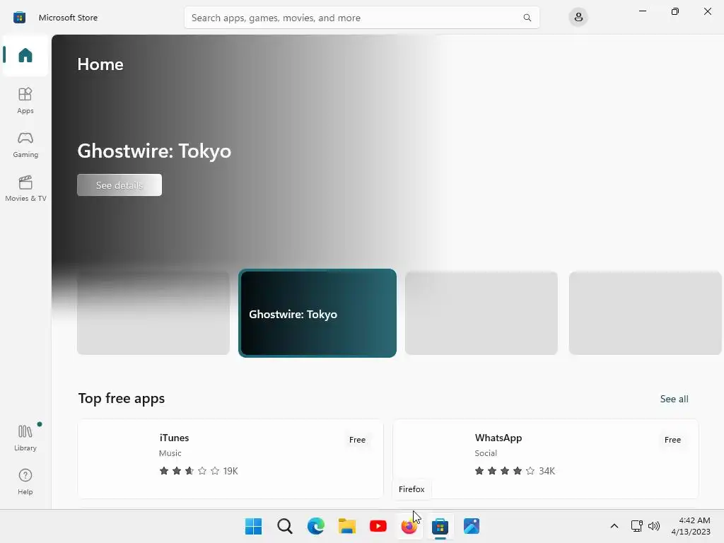The width and height of the screenshot is (724, 543).
Task: Click the Free button for WhatsApp
Action: (673, 440)
